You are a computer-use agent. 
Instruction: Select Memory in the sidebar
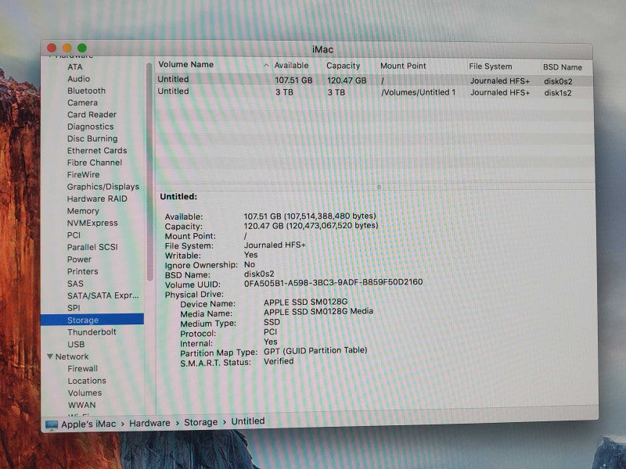coord(83,211)
